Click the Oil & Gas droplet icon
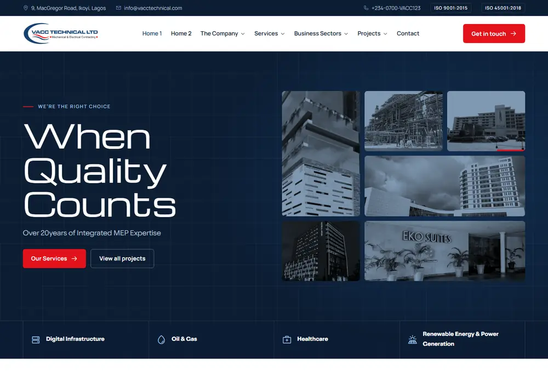548x377 pixels. [x=161, y=340]
